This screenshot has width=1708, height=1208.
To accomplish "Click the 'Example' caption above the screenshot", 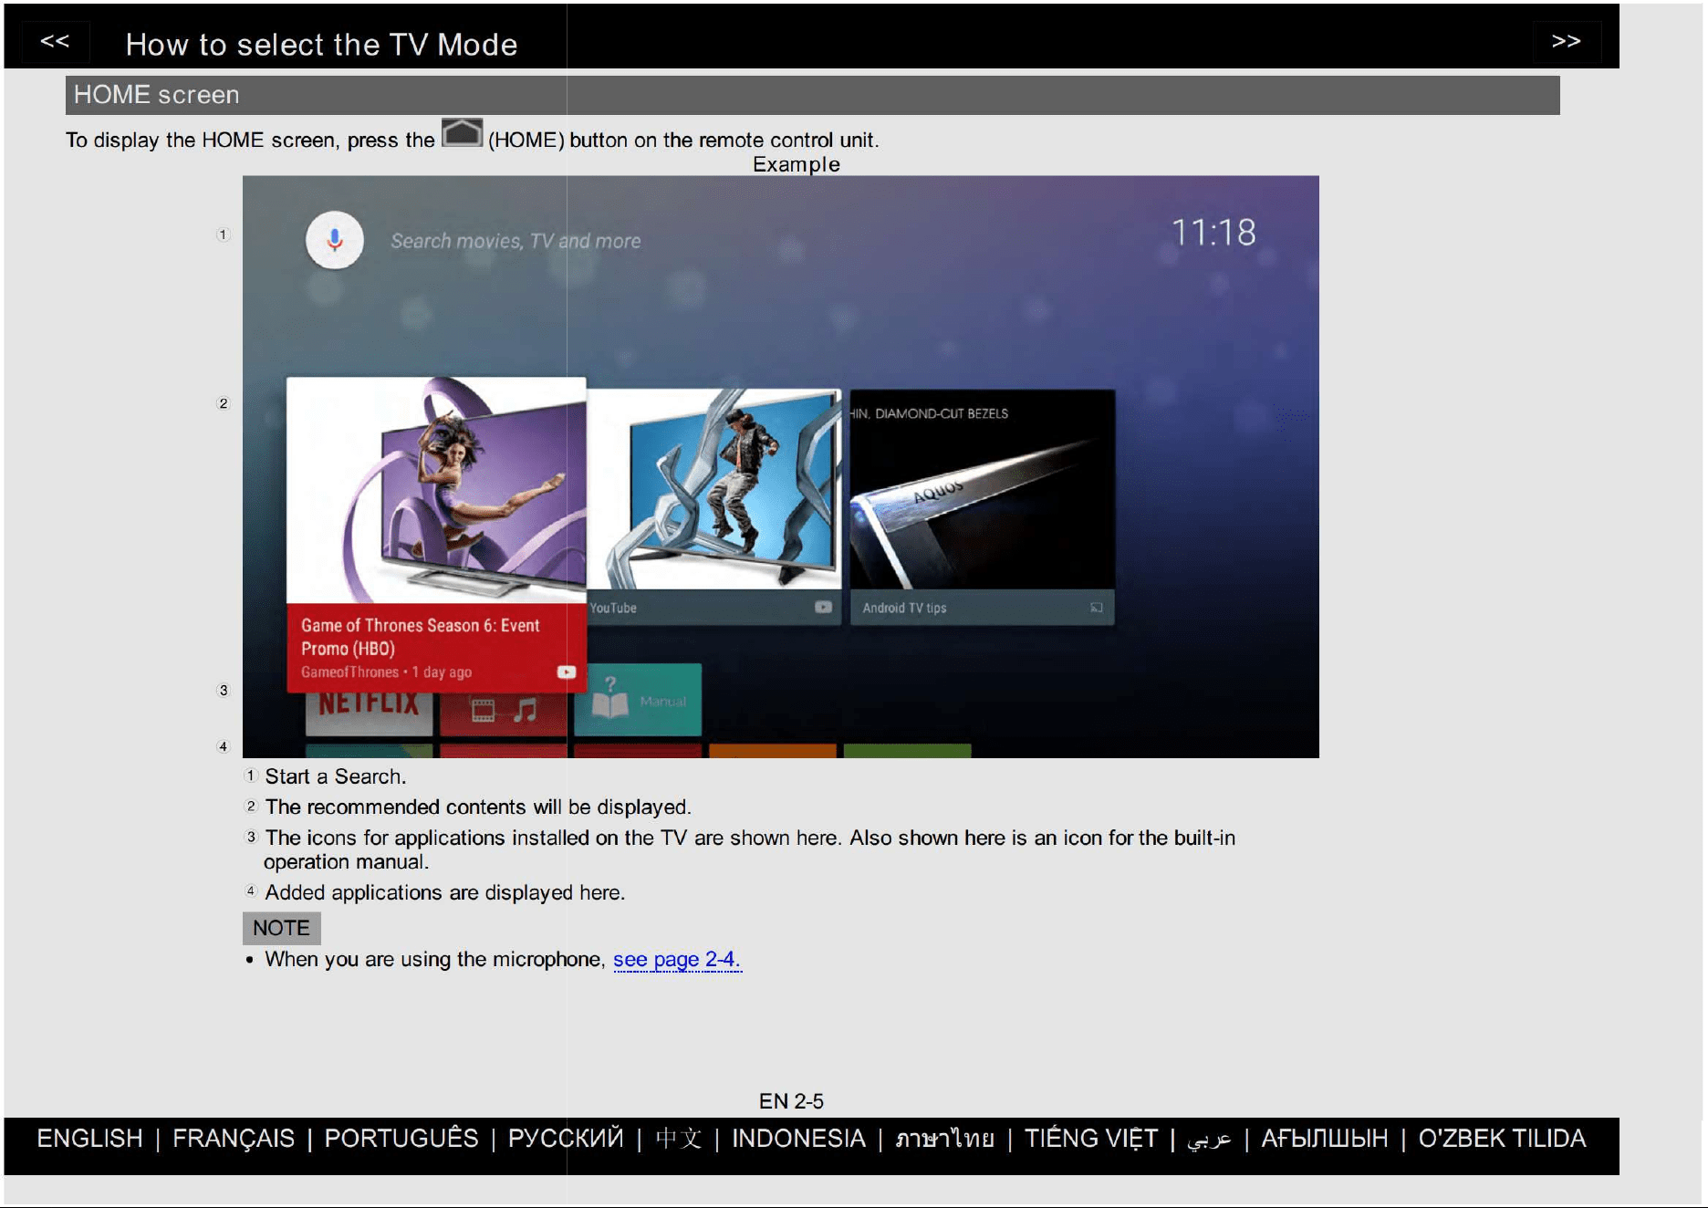I will pyautogui.click(x=796, y=164).
